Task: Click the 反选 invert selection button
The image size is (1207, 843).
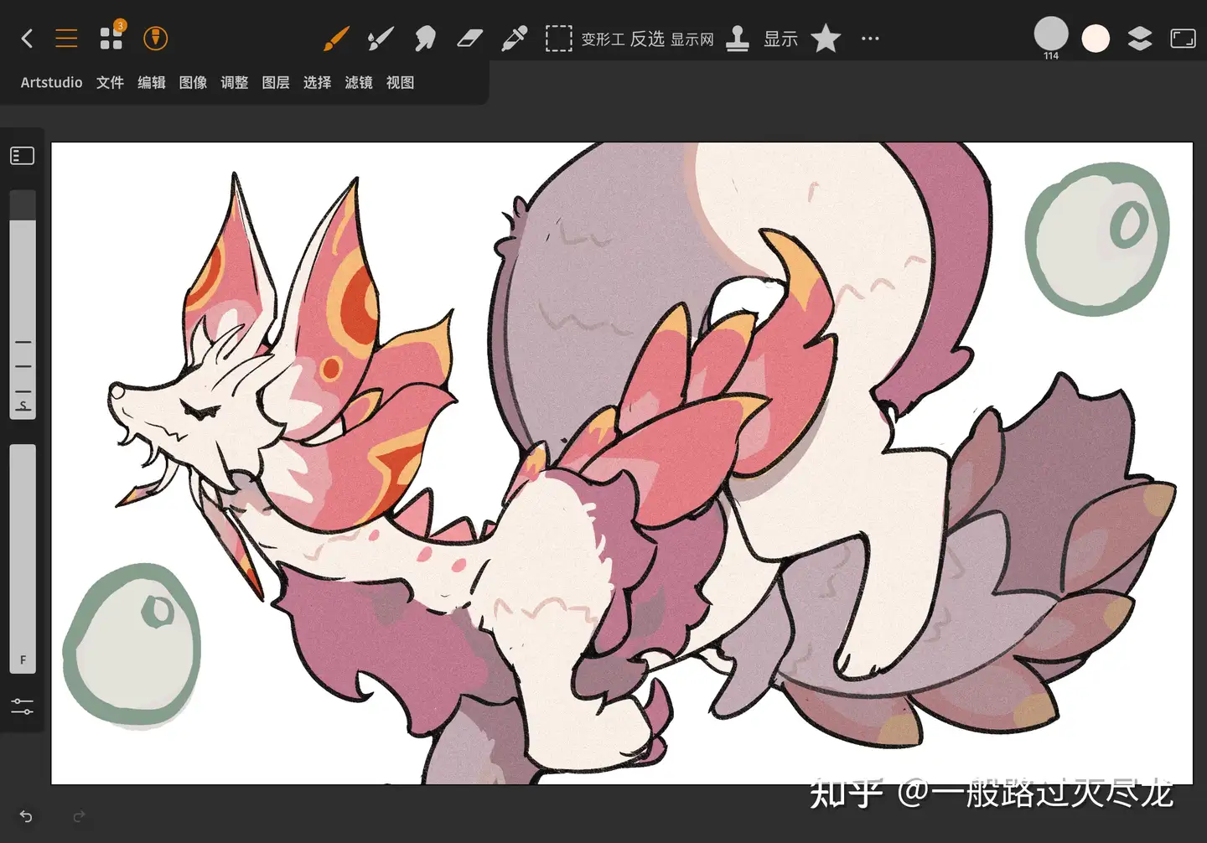Action: pyautogui.click(x=647, y=39)
